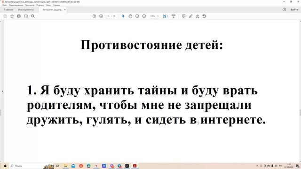The width and height of the screenshot is (301, 169).
Task: Select the Highlight pen tool
Action: point(190,16)
